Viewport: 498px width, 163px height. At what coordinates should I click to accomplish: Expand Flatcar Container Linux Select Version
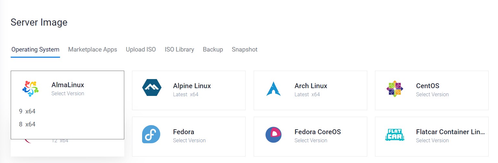coord(432,141)
